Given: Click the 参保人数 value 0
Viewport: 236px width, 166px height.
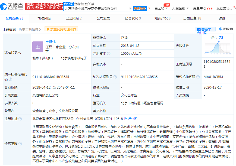Looking at the screenshot, I should pos(33,103).
